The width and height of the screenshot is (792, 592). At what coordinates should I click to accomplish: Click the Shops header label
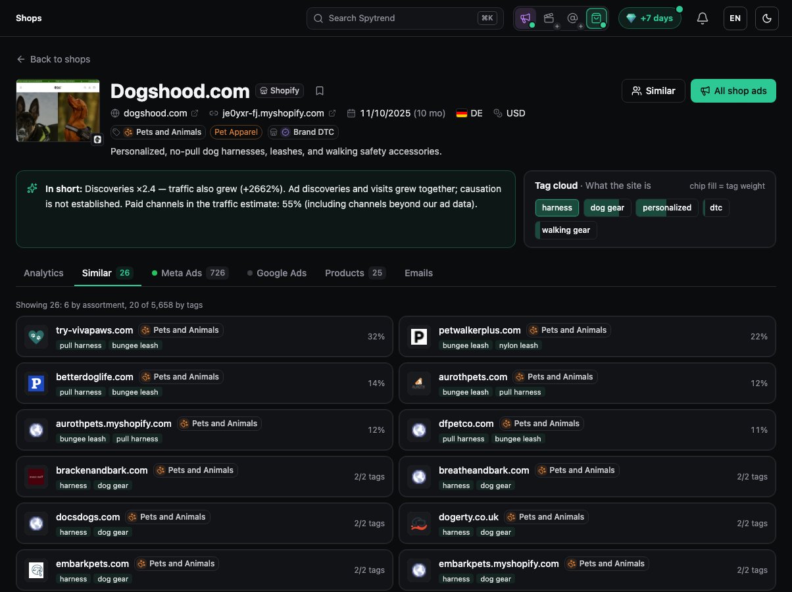[29, 18]
